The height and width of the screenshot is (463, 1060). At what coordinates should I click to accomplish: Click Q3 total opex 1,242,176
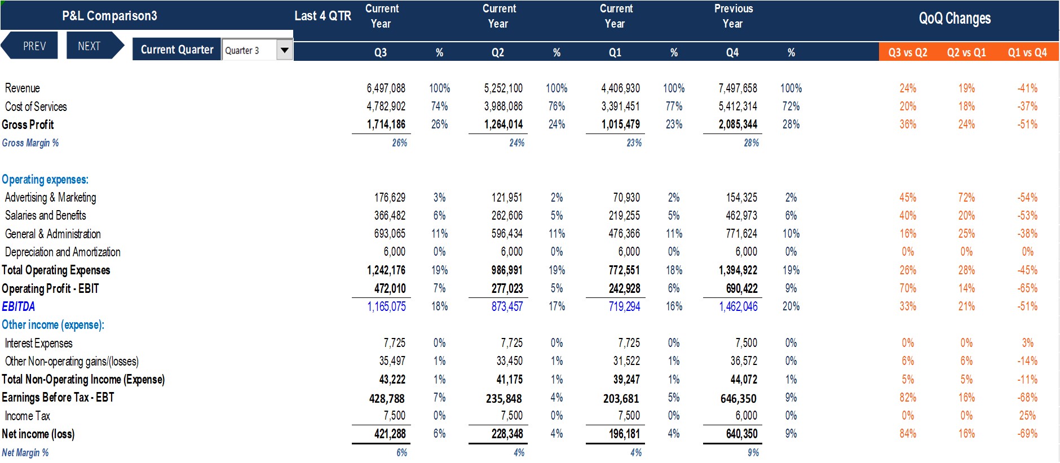tap(386, 270)
